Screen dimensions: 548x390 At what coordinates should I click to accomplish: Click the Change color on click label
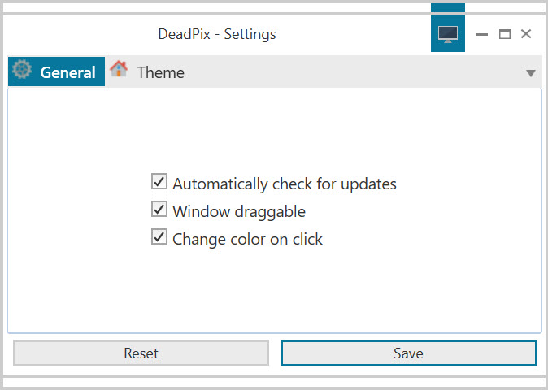tap(247, 239)
